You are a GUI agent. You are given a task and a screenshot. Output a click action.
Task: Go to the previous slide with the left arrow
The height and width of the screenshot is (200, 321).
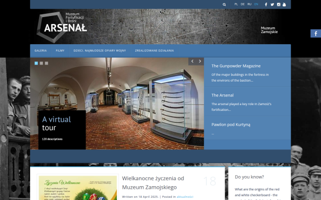192,61
